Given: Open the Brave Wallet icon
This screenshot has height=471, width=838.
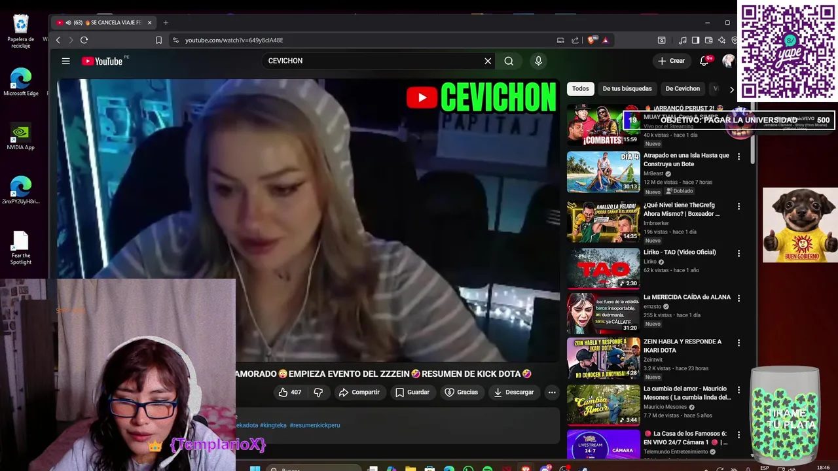Looking at the screenshot, I should (x=708, y=40).
